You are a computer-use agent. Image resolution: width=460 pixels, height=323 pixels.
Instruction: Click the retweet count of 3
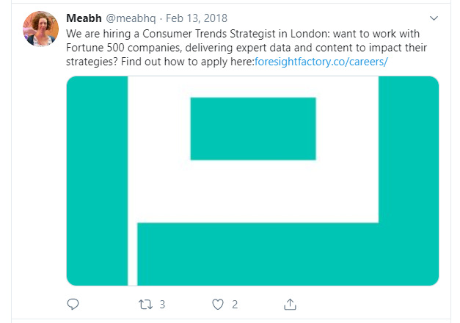162,304
